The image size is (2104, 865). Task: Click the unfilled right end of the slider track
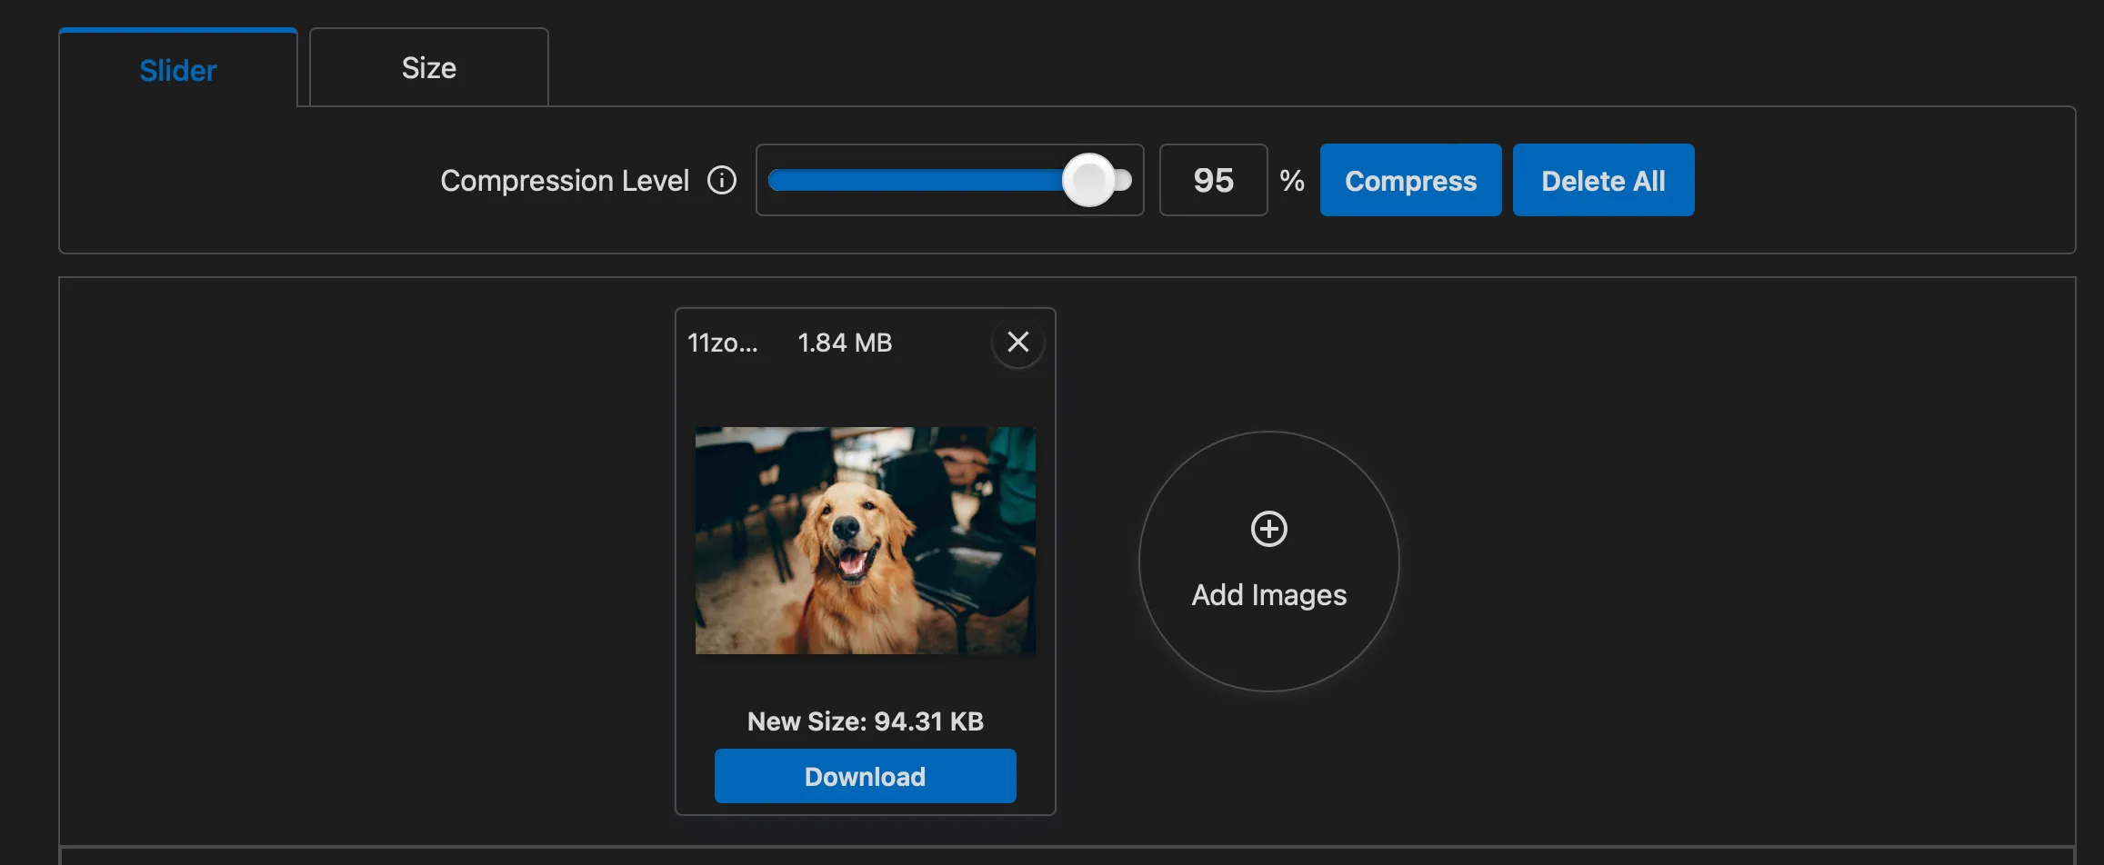pos(1125,180)
